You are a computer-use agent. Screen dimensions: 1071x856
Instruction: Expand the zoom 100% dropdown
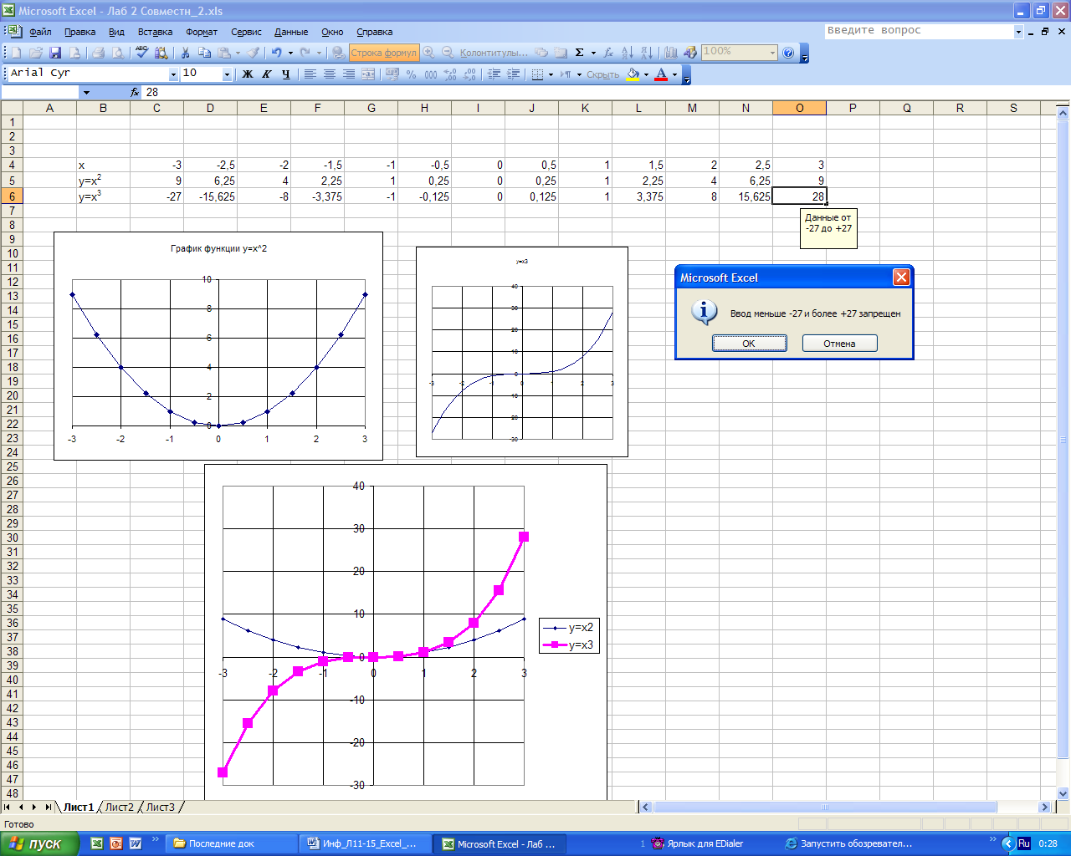pyautogui.click(x=772, y=53)
